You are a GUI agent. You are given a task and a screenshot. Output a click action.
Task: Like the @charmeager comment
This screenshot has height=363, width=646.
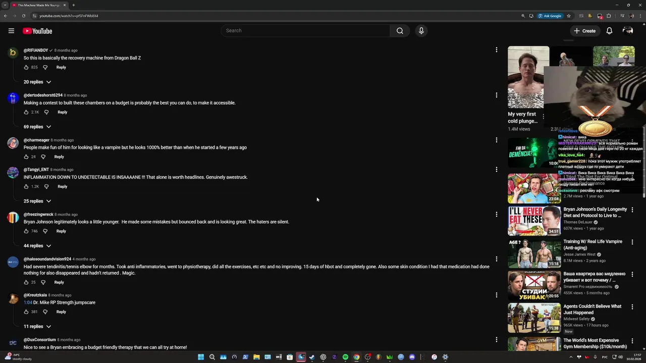(26, 157)
